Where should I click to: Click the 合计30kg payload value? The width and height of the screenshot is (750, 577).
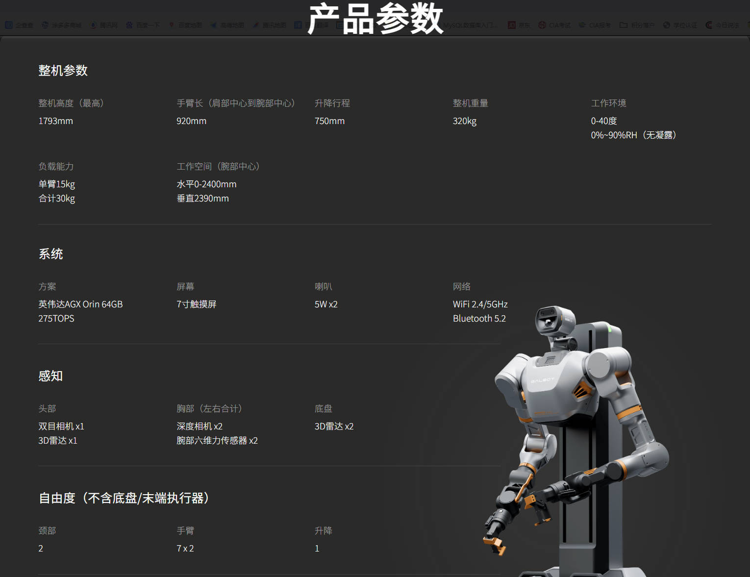tap(57, 199)
